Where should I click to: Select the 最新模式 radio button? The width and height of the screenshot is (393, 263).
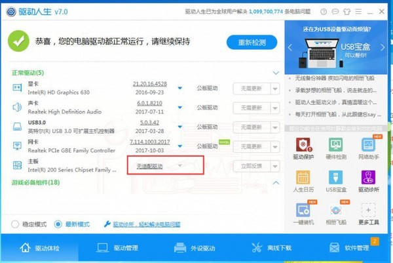pos(58,224)
